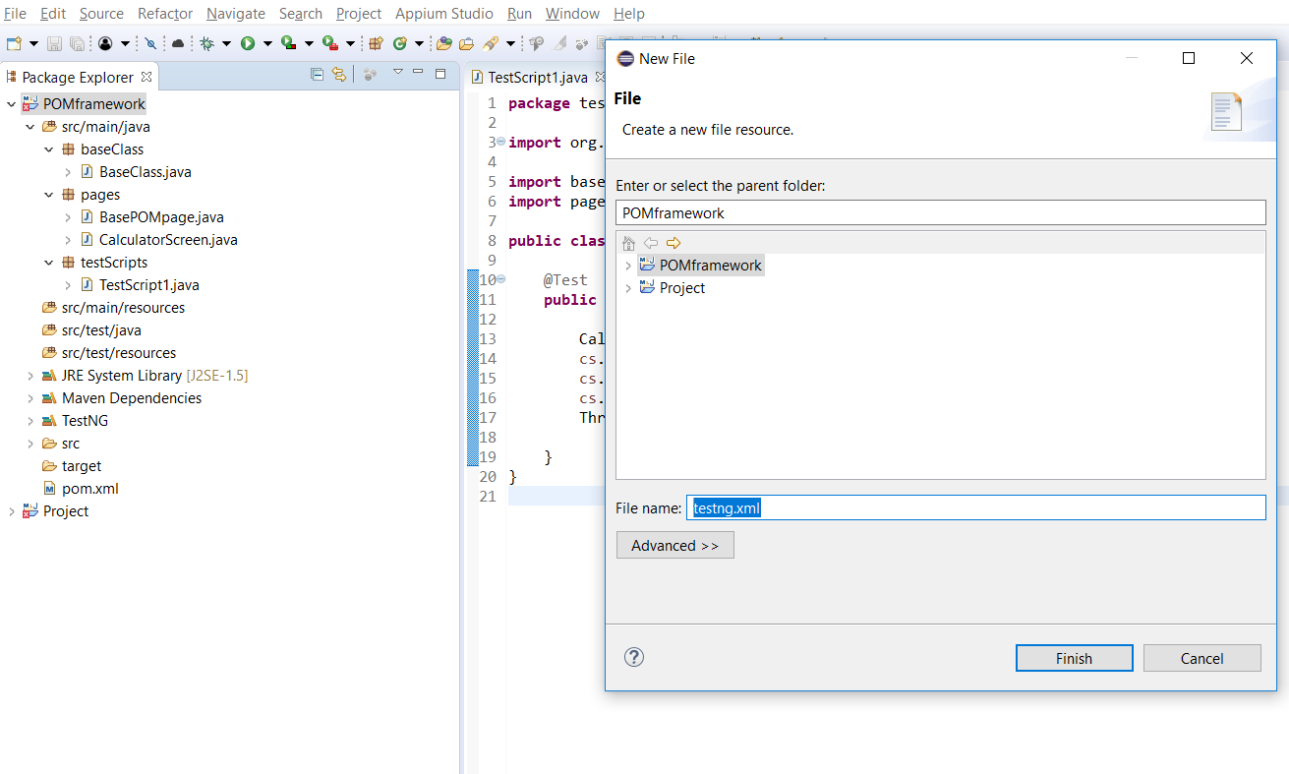Open the Run menu

tap(519, 14)
